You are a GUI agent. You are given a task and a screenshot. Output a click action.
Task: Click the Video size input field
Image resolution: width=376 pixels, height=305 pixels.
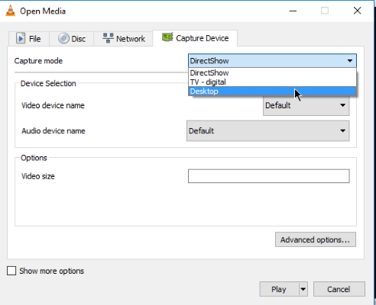[269, 176]
